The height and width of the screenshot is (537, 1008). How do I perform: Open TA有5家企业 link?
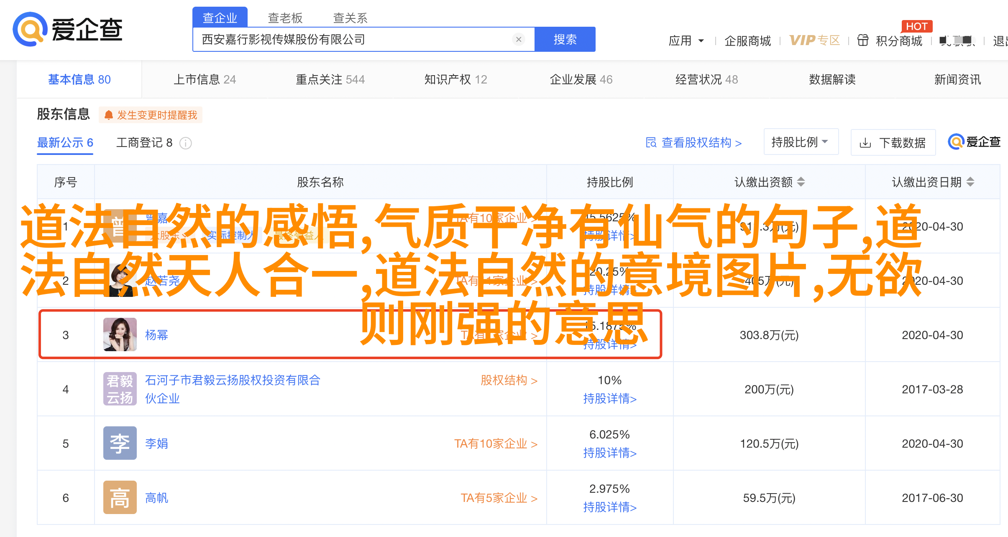click(x=499, y=498)
